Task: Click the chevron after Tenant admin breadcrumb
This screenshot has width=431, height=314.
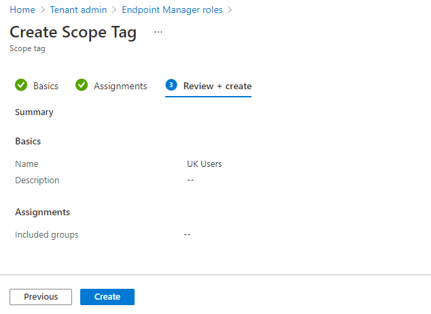Action: click(x=114, y=10)
